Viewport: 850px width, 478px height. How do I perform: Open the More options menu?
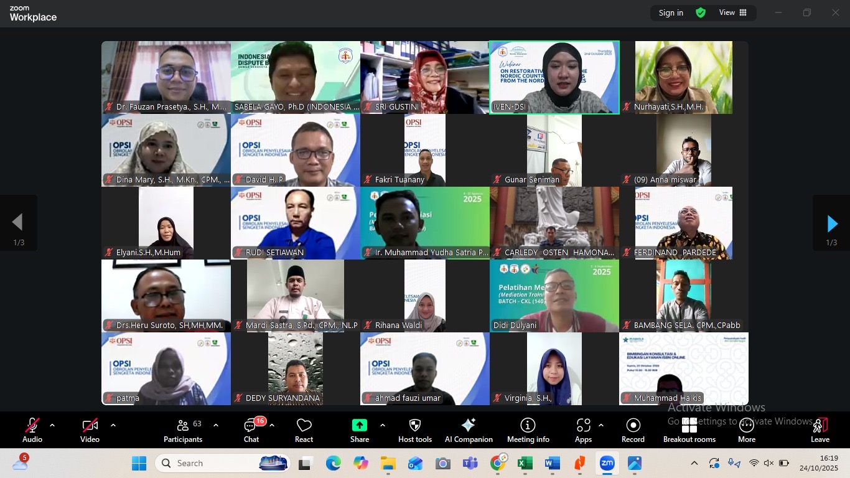[x=746, y=430]
